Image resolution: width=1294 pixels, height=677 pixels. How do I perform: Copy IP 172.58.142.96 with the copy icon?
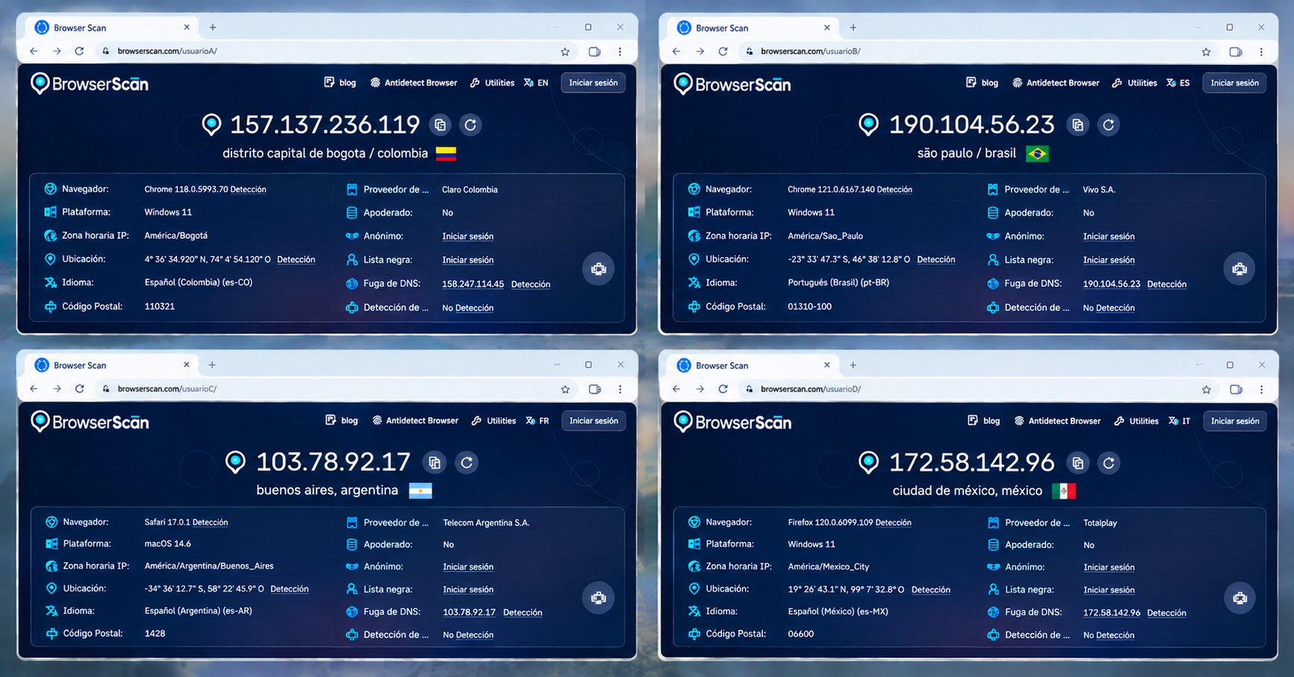click(1077, 464)
